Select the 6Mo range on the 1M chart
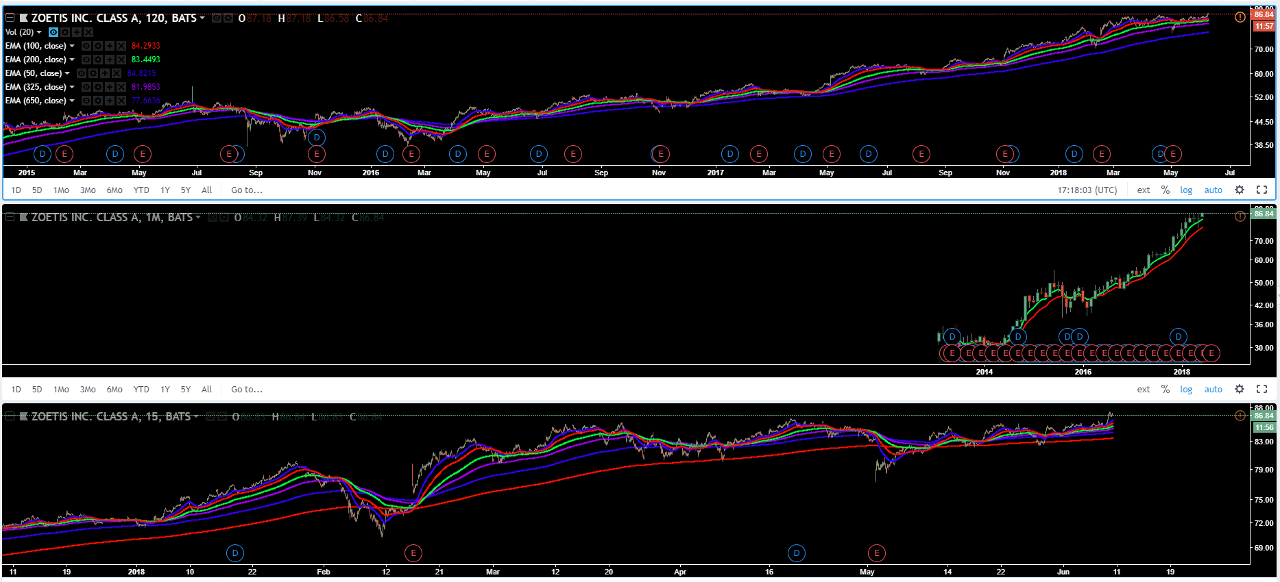Viewport: 1280px width, 582px height. click(x=114, y=390)
